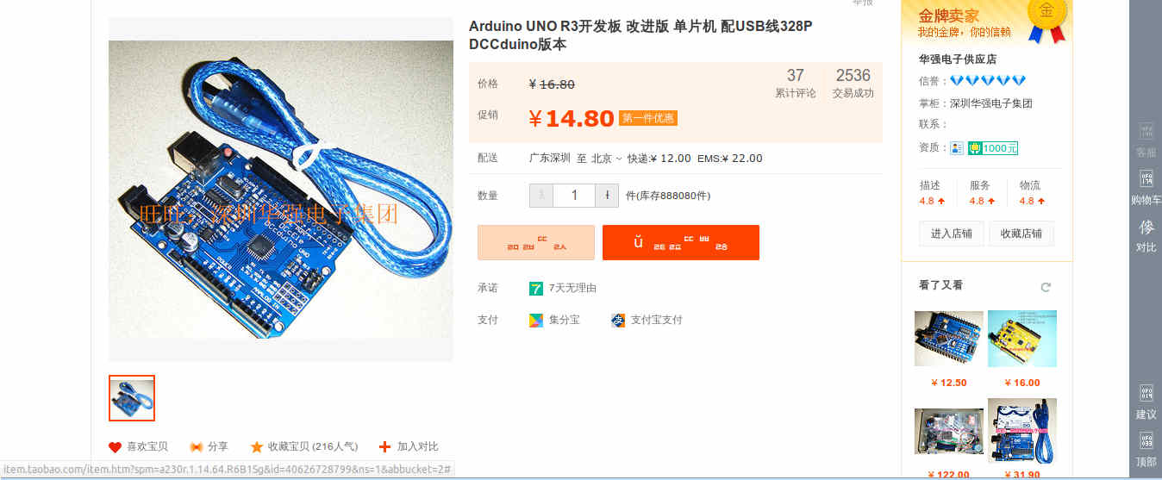Click the dark orange buy button
The image size is (1162, 480).
681,242
